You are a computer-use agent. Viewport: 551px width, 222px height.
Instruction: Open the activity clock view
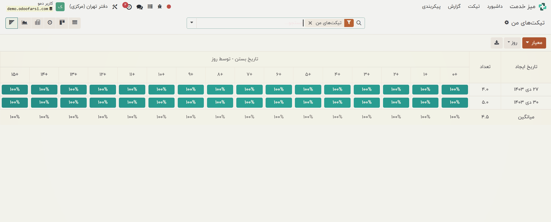click(x=50, y=23)
